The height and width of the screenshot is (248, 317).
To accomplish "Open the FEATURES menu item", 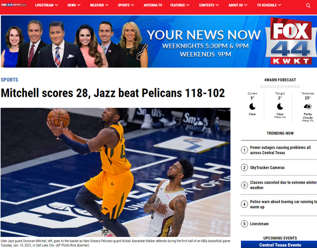I will (178, 5).
